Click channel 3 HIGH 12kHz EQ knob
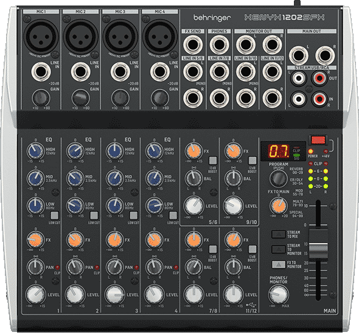Screen dimensions: 359x335 [115, 151]
